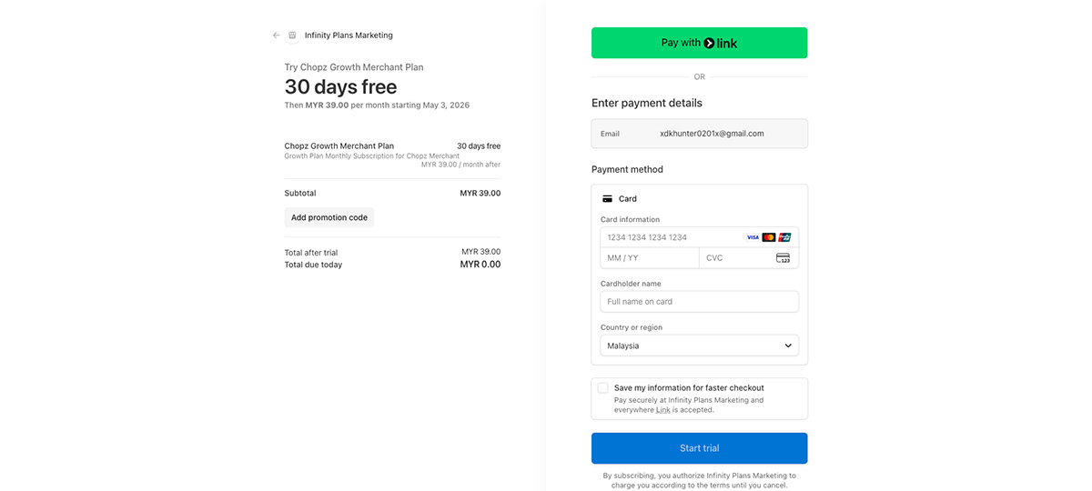Click the Card payment method icon
This screenshot has width=1092, height=491.
[x=607, y=198]
